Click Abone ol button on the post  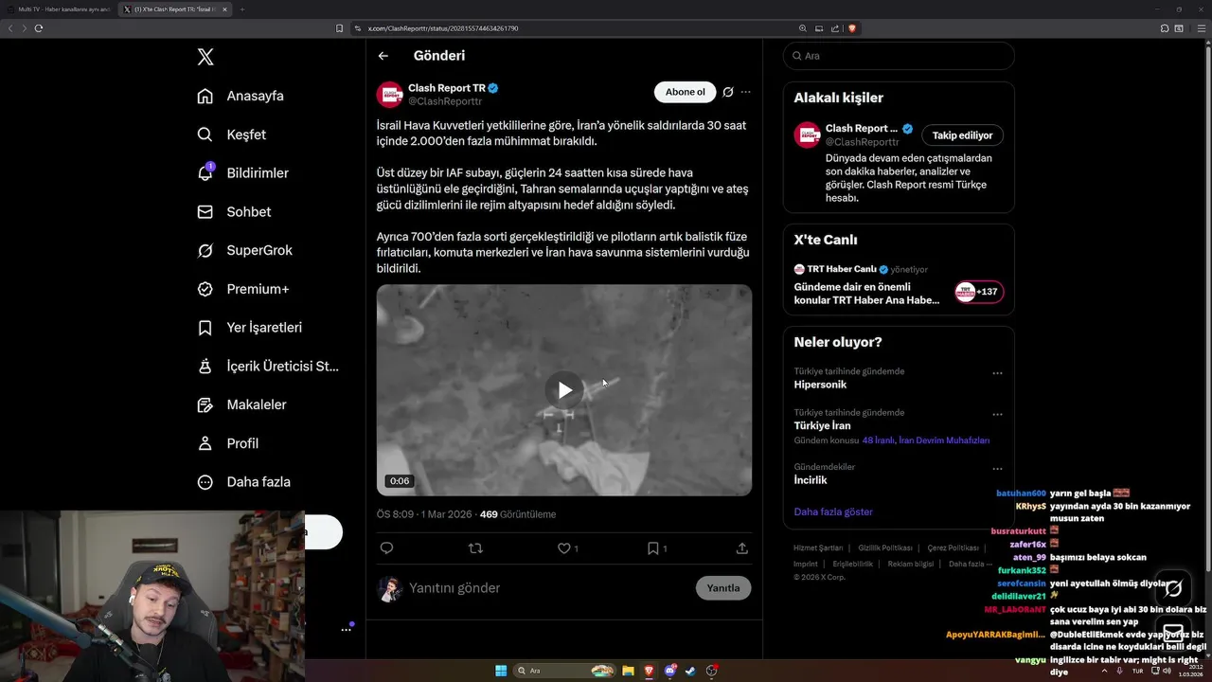pyautogui.click(x=685, y=92)
